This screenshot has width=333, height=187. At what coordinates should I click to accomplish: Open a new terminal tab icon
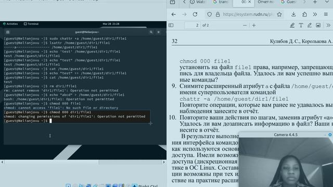[8, 32]
